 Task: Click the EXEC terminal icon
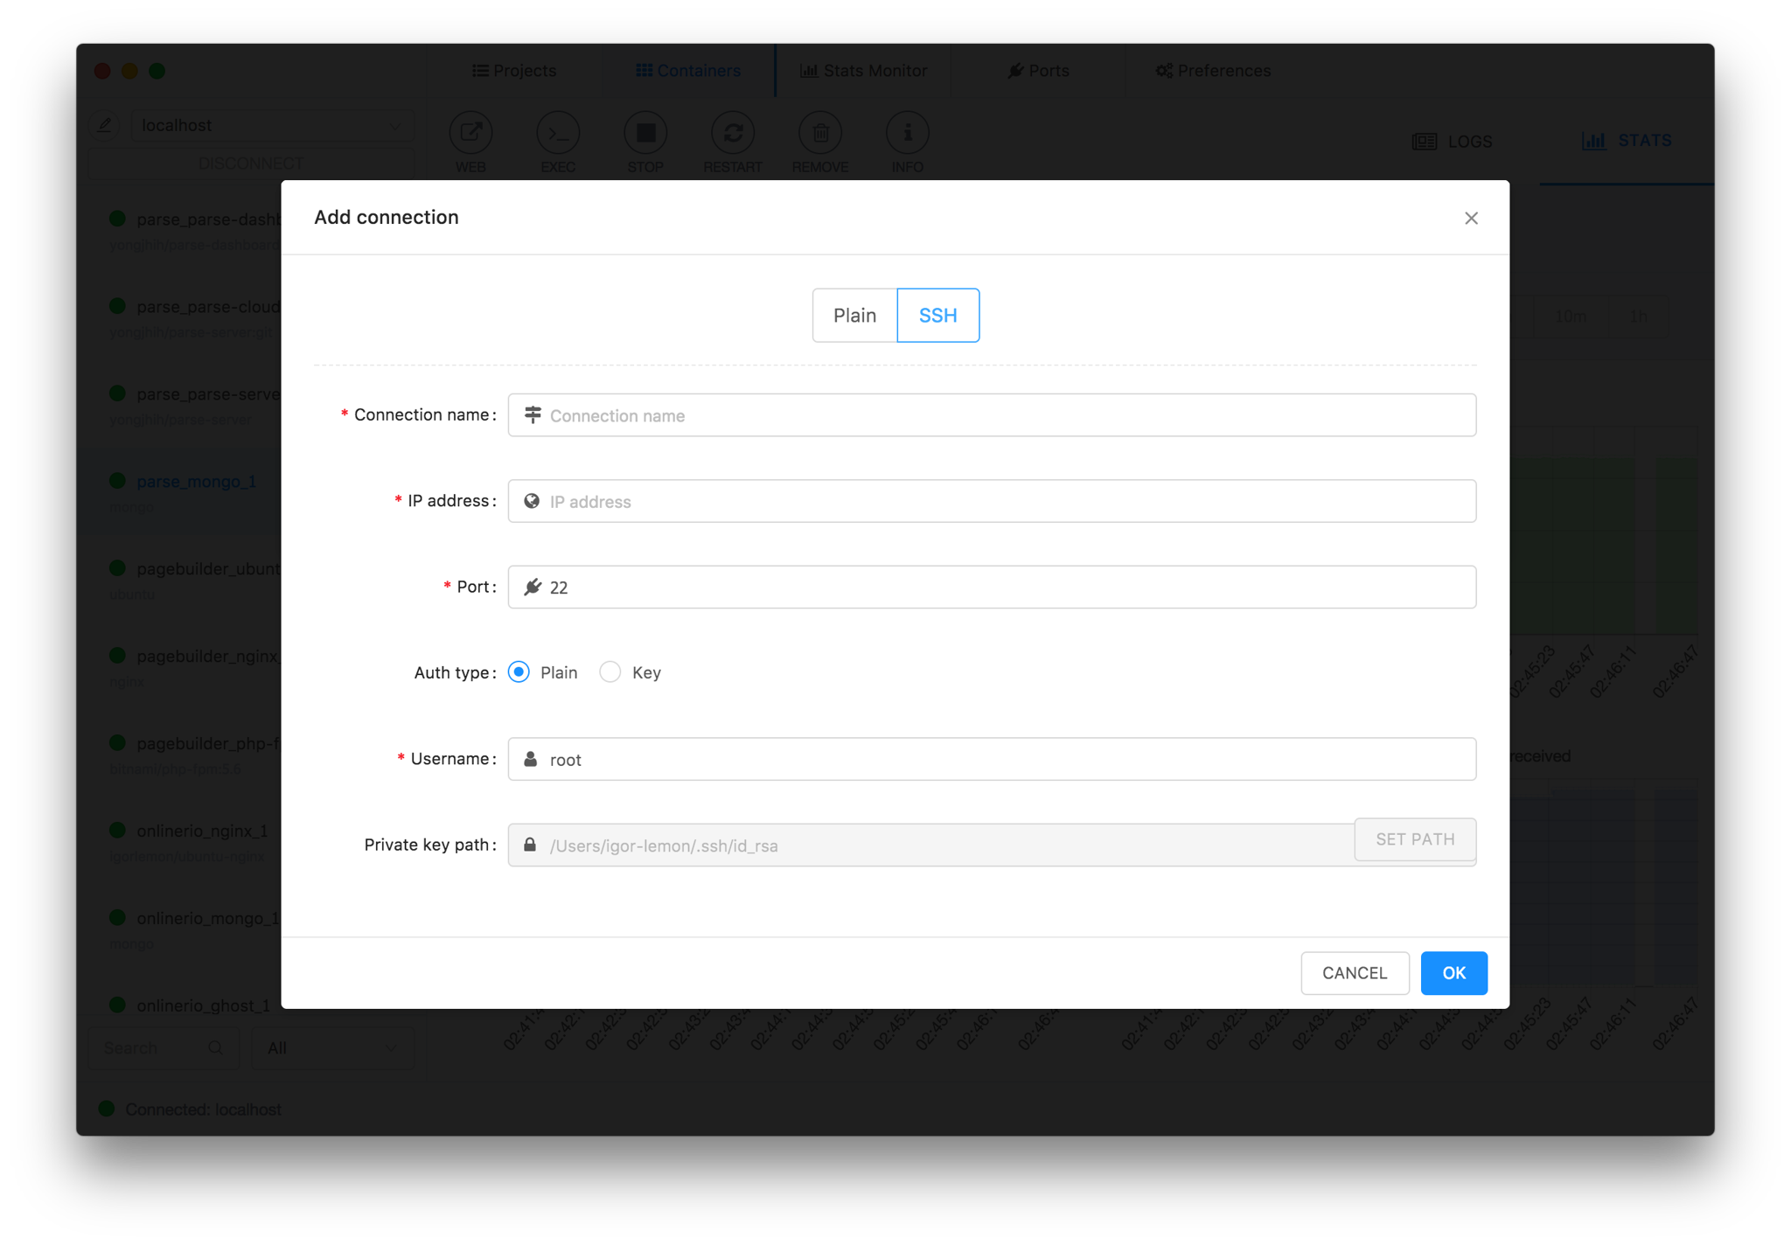pos(558,133)
